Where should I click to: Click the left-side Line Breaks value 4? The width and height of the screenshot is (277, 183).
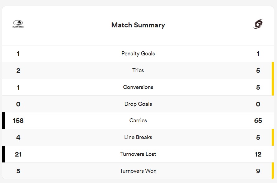tap(18, 138)
